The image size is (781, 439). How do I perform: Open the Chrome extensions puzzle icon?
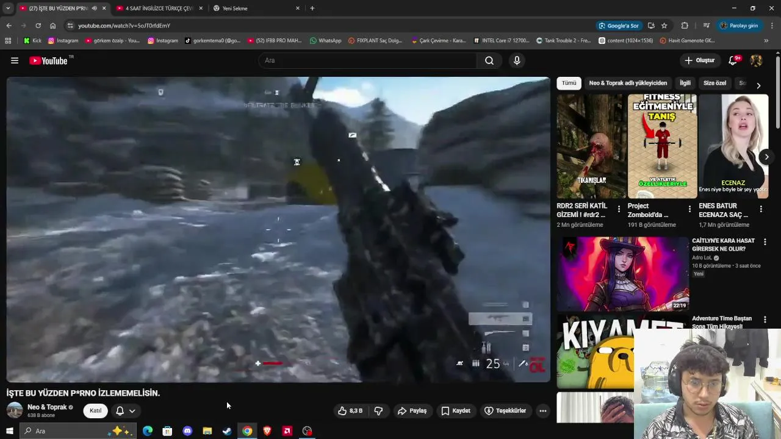[x=685, y=26]
